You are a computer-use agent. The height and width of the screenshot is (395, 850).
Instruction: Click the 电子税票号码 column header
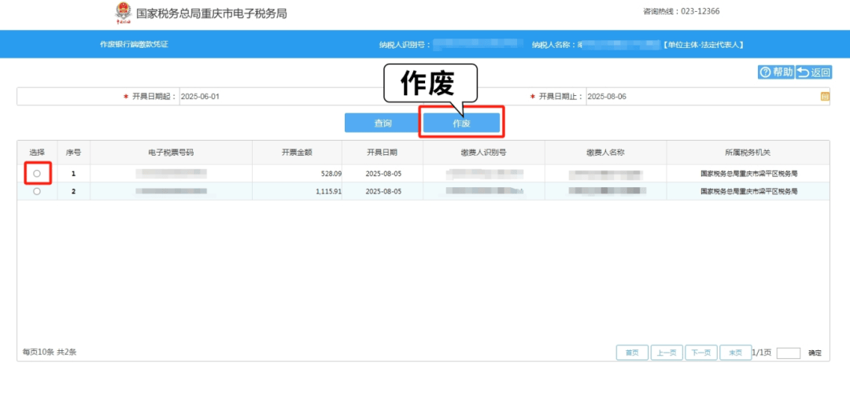click(x=171, y=152)
